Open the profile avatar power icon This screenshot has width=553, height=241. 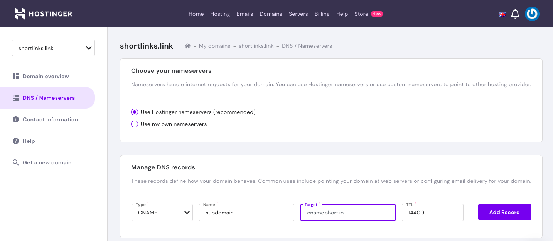coord(532,14)
